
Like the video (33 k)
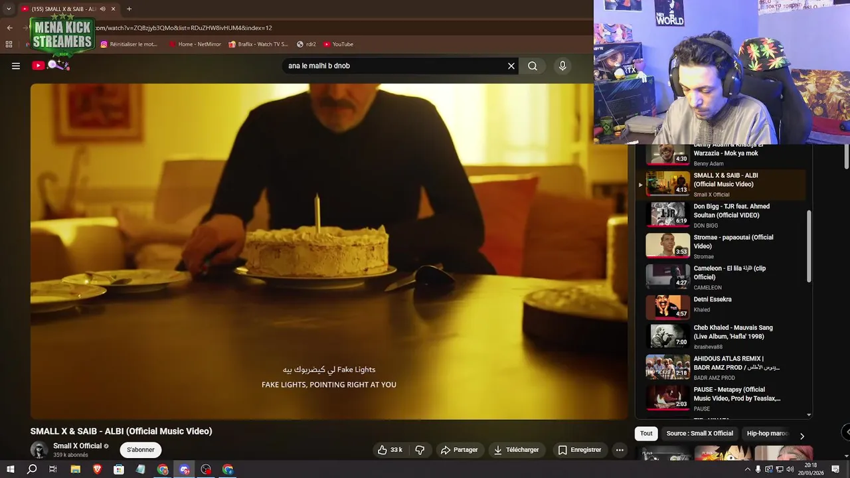click(390, 449)
